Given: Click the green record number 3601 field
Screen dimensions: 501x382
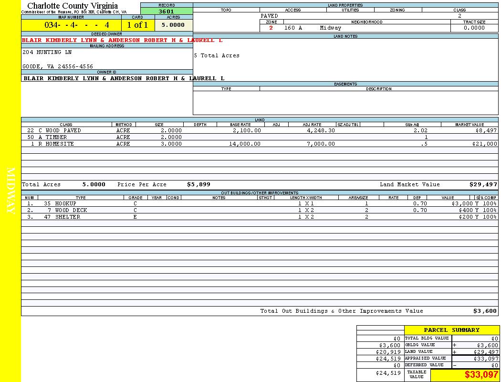Looking at the screenshot, I should [x=166, y=11].
